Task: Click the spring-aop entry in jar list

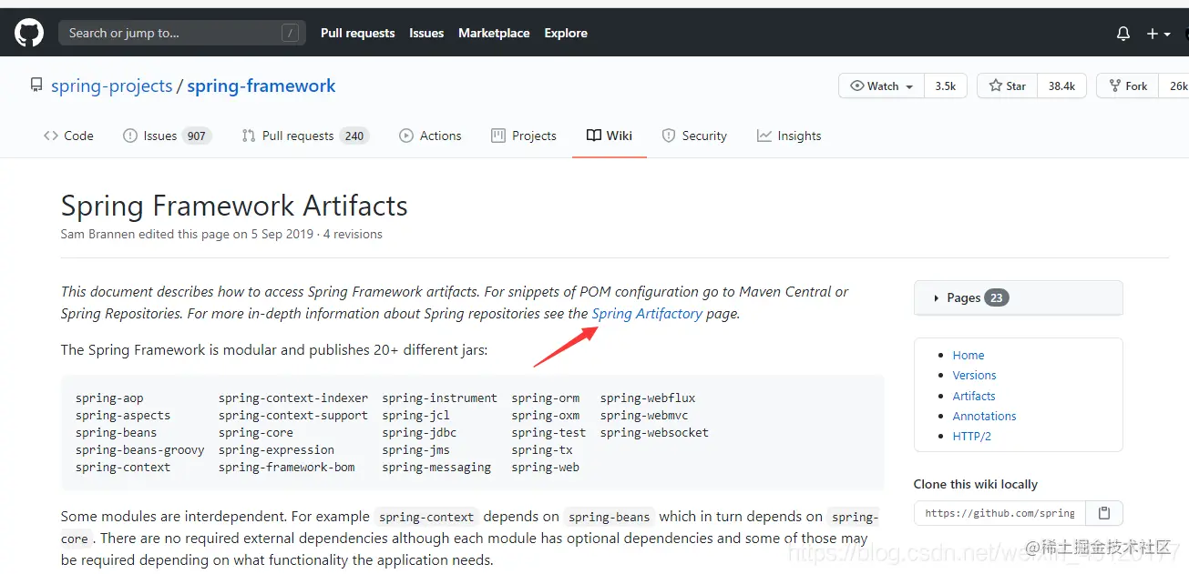Action: (x=109, y=398)
